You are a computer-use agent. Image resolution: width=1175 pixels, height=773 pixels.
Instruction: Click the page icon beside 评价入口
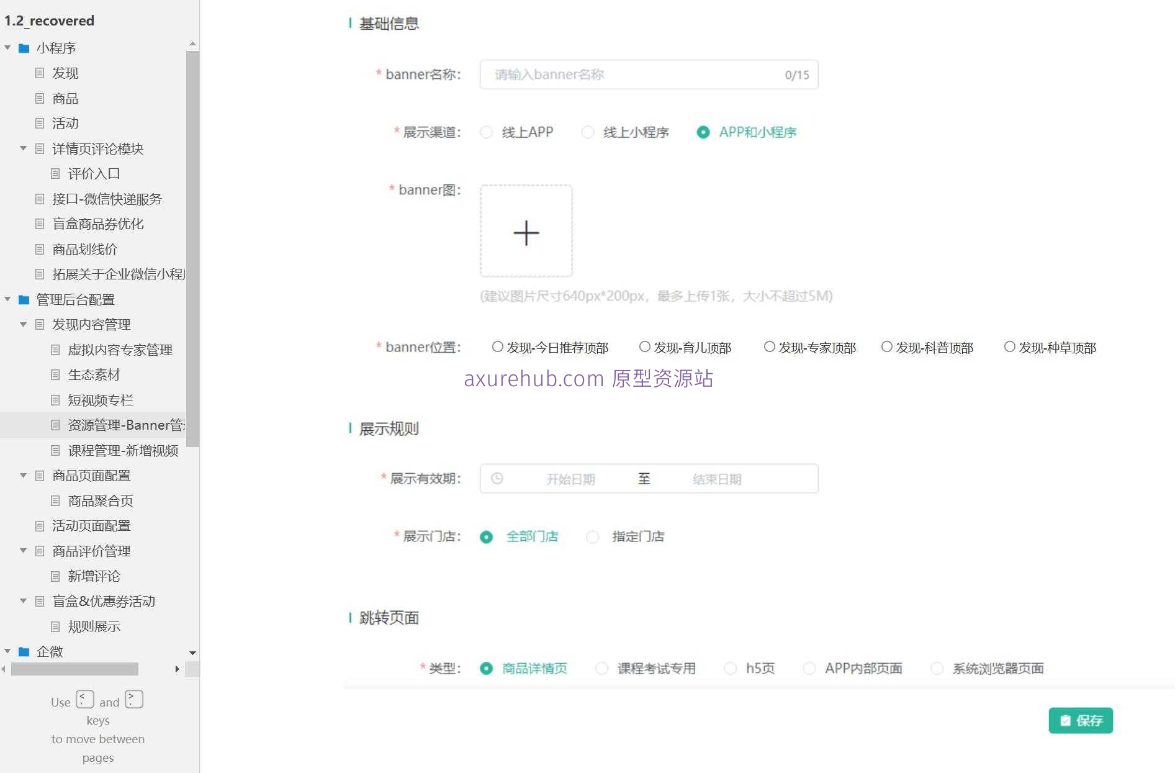click(x=56, y=174)
